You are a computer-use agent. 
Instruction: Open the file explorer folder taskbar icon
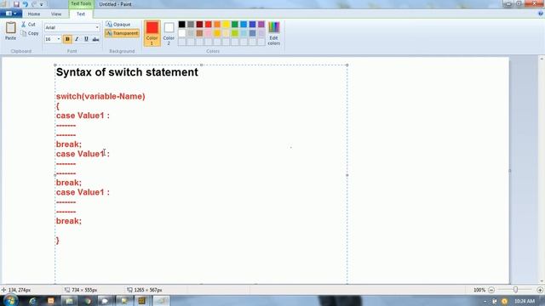tap(69, 301)
